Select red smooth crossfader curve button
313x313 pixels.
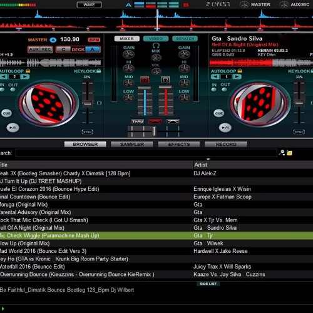click(155, 121)
